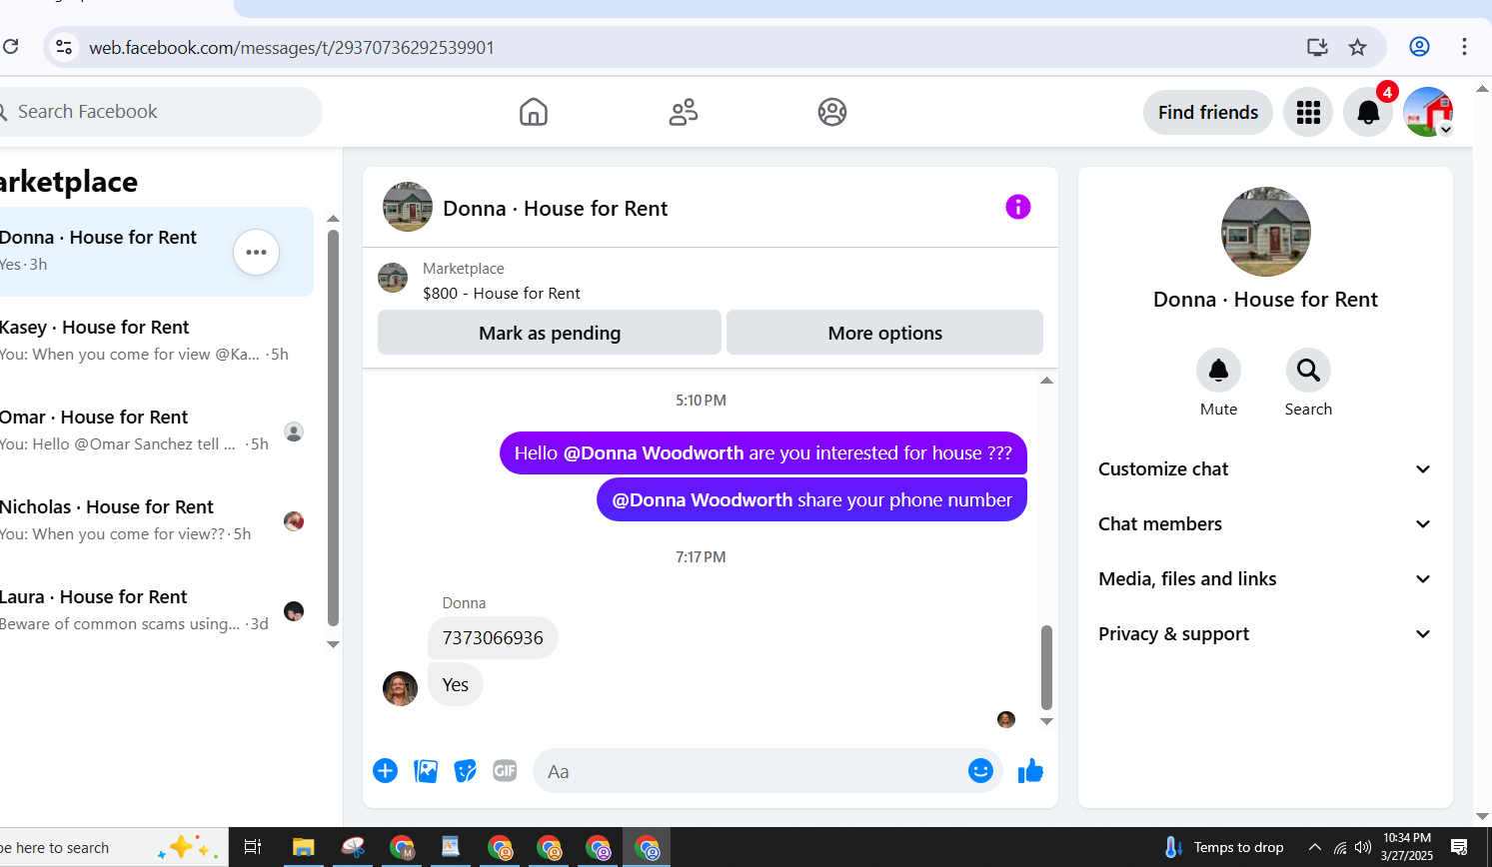Click the conversation list scrollbar
Screen dimensions: 1492x867
[x=333, y=430]
